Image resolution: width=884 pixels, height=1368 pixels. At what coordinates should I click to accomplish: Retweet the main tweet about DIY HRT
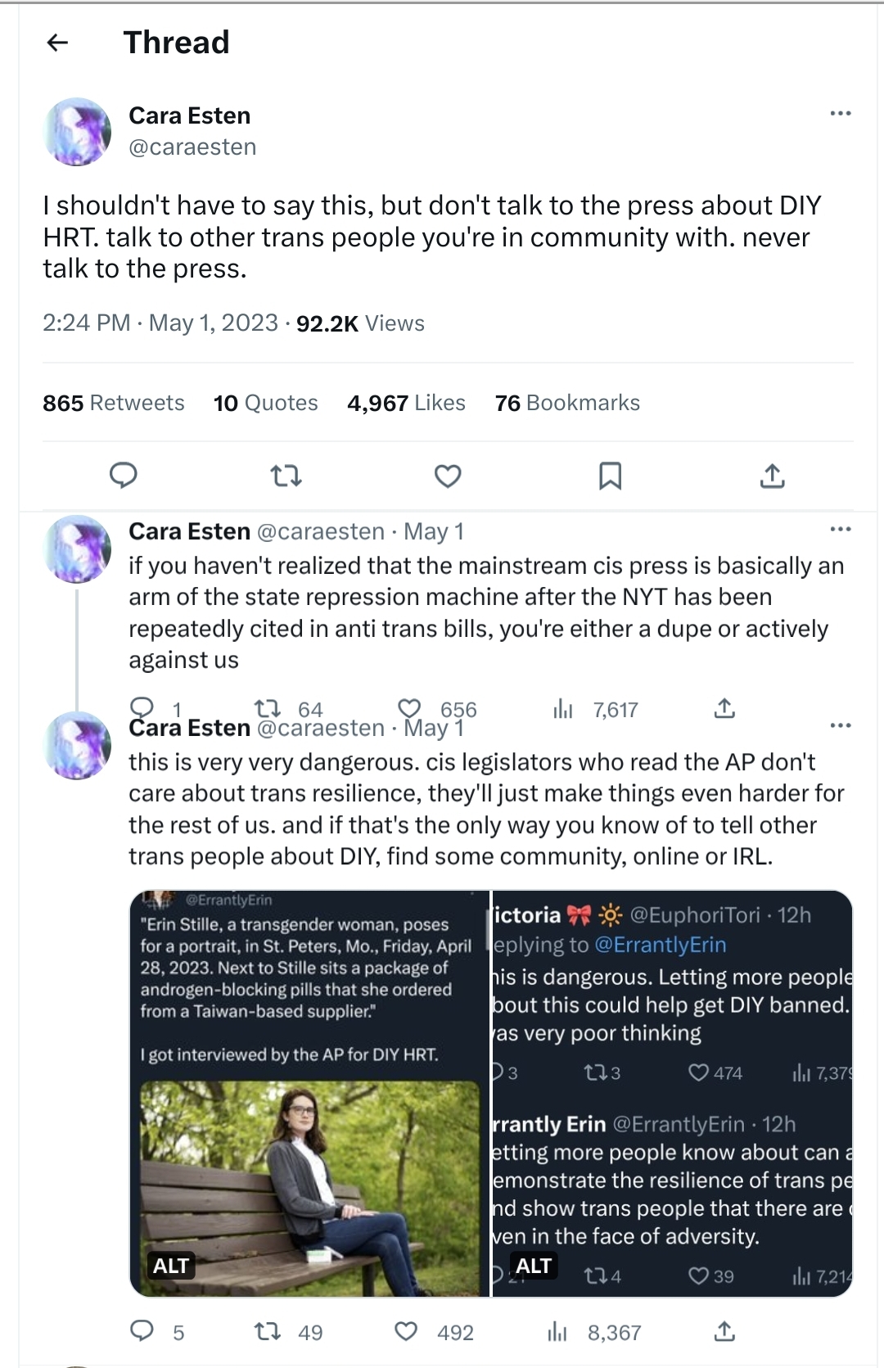tap(286, 475)
